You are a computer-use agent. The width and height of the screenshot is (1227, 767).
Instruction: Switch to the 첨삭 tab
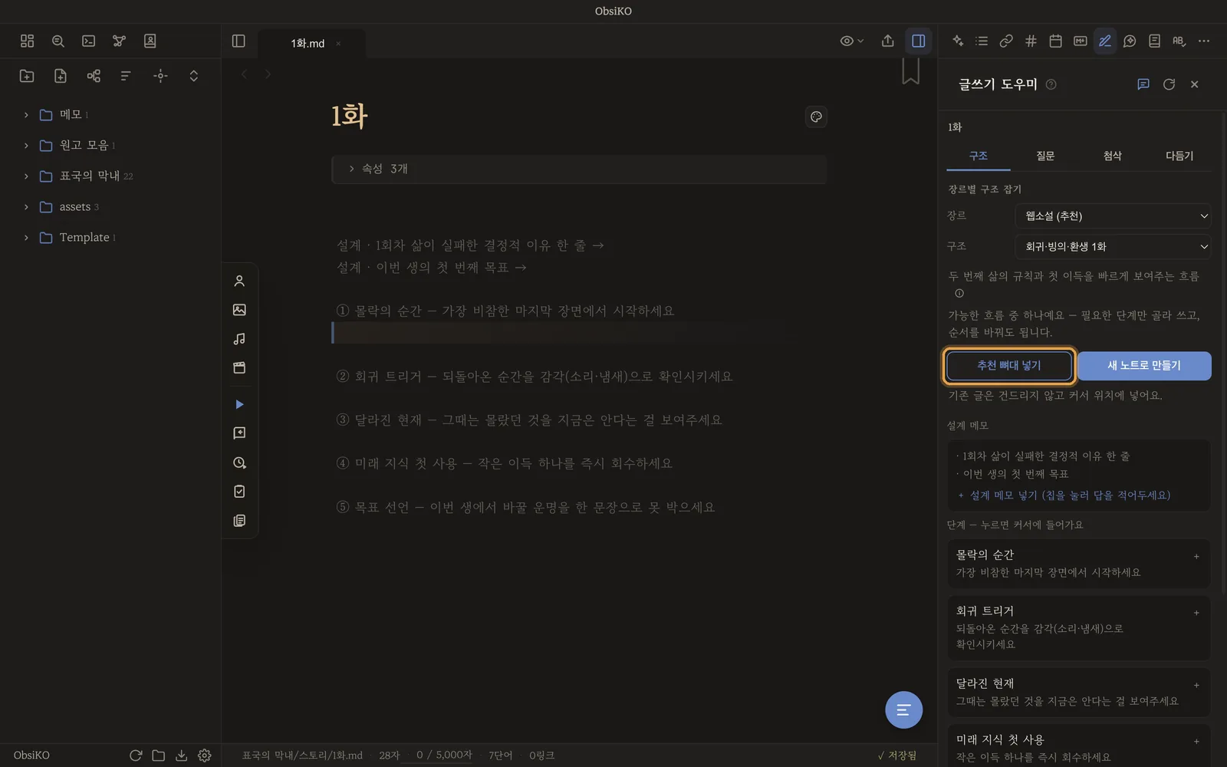pos(1112,156)
